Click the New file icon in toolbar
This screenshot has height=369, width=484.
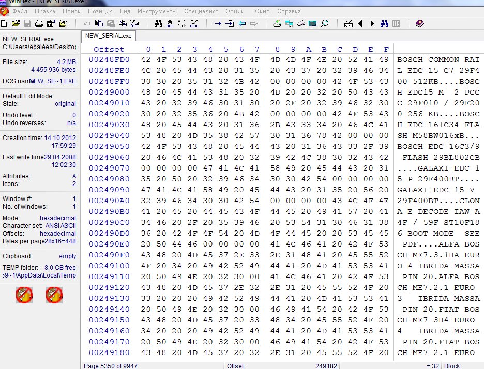click(4, 23)
